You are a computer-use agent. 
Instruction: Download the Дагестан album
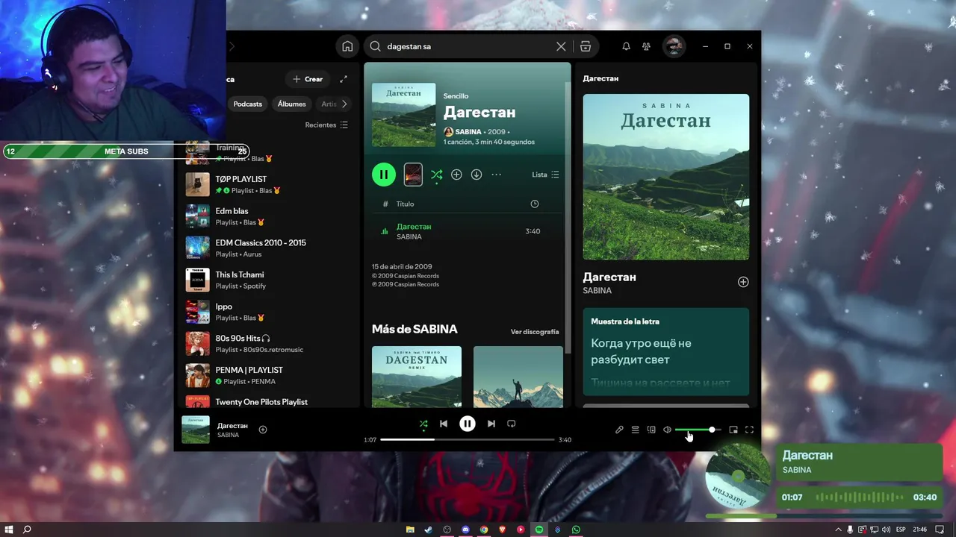click(x=477, y=175)
